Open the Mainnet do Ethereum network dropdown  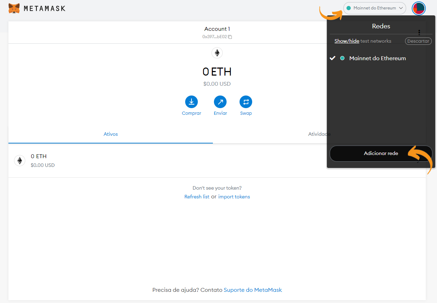coord(375,8)
